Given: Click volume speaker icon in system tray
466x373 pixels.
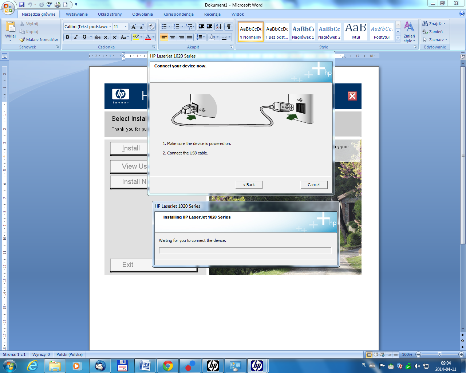Looking at the screenshot, I should click(417, 366).
